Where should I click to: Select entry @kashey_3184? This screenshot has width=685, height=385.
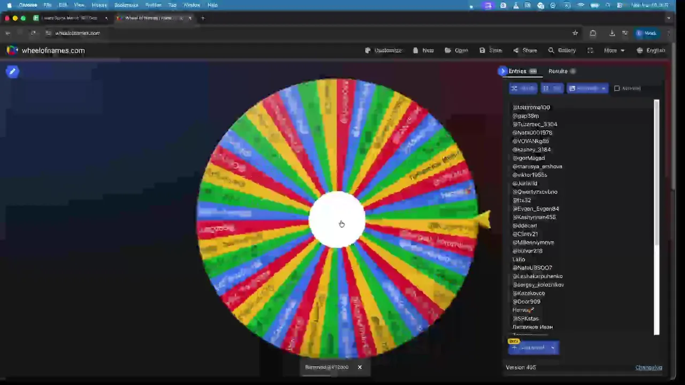coord(531,150)
